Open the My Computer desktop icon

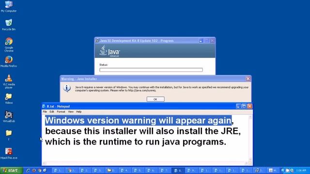tap(9, 6)
